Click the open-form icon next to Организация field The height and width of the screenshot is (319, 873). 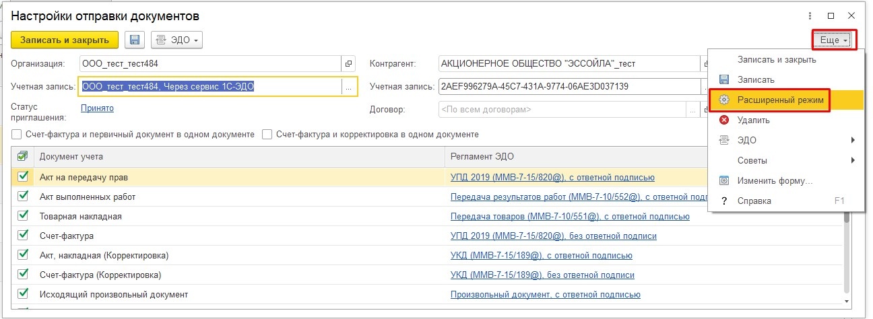[348, 64]
